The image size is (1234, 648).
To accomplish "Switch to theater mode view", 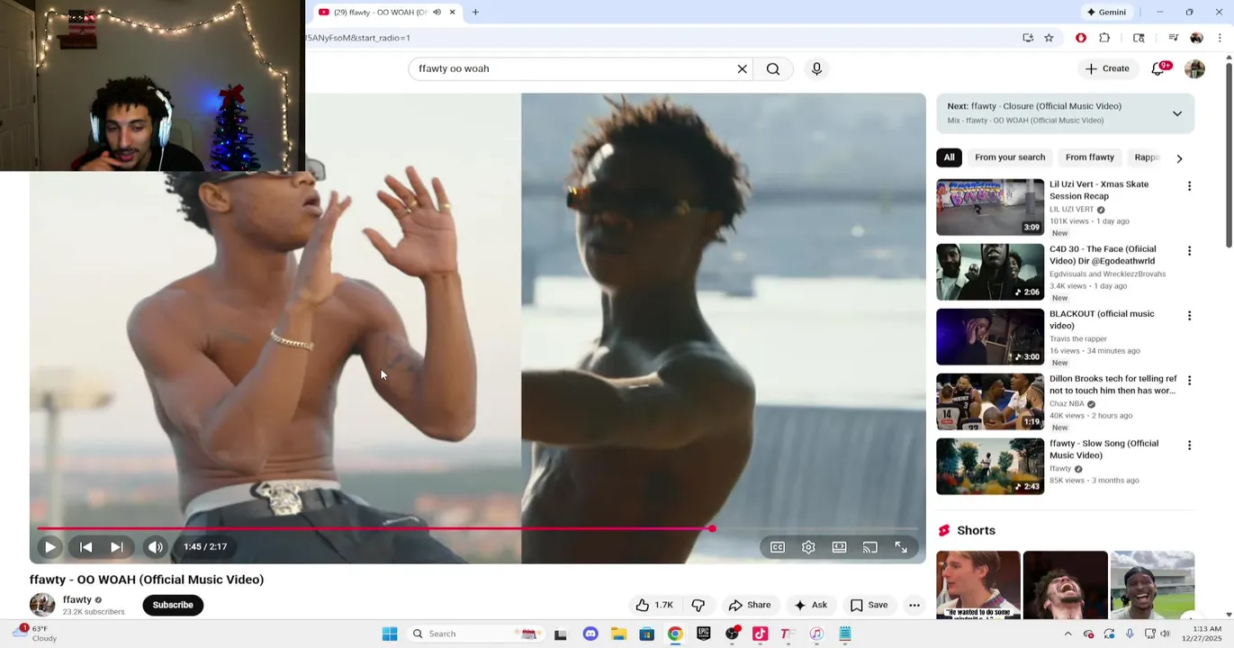I will [839, 547].
